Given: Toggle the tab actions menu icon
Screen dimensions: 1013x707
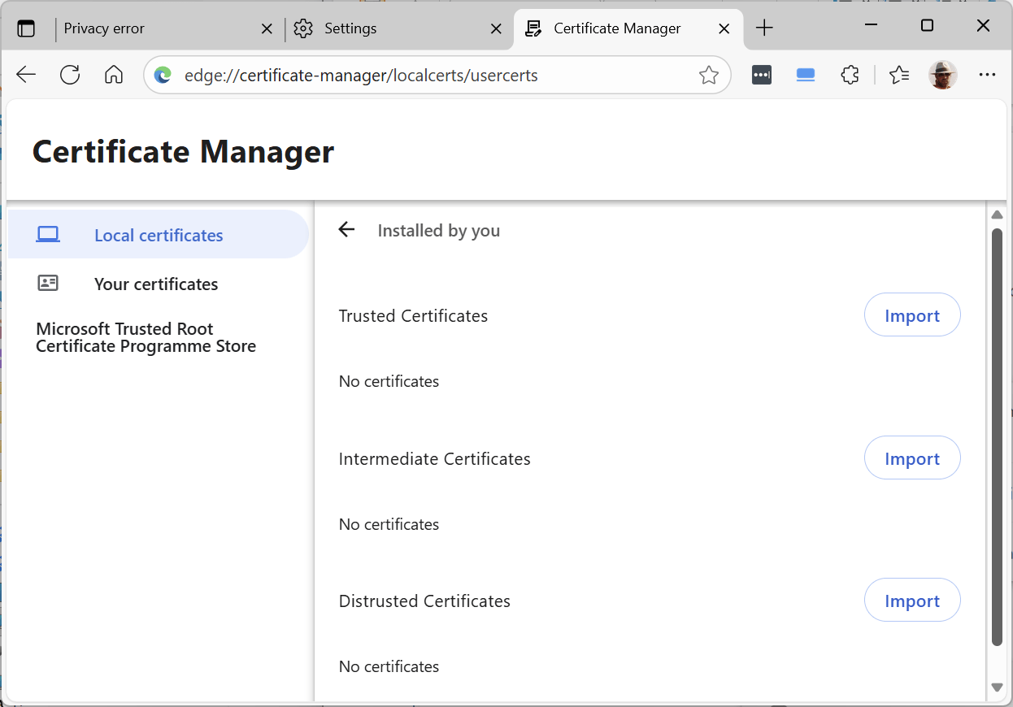Looking at the screenshot, I should click(x=26, y=28).
